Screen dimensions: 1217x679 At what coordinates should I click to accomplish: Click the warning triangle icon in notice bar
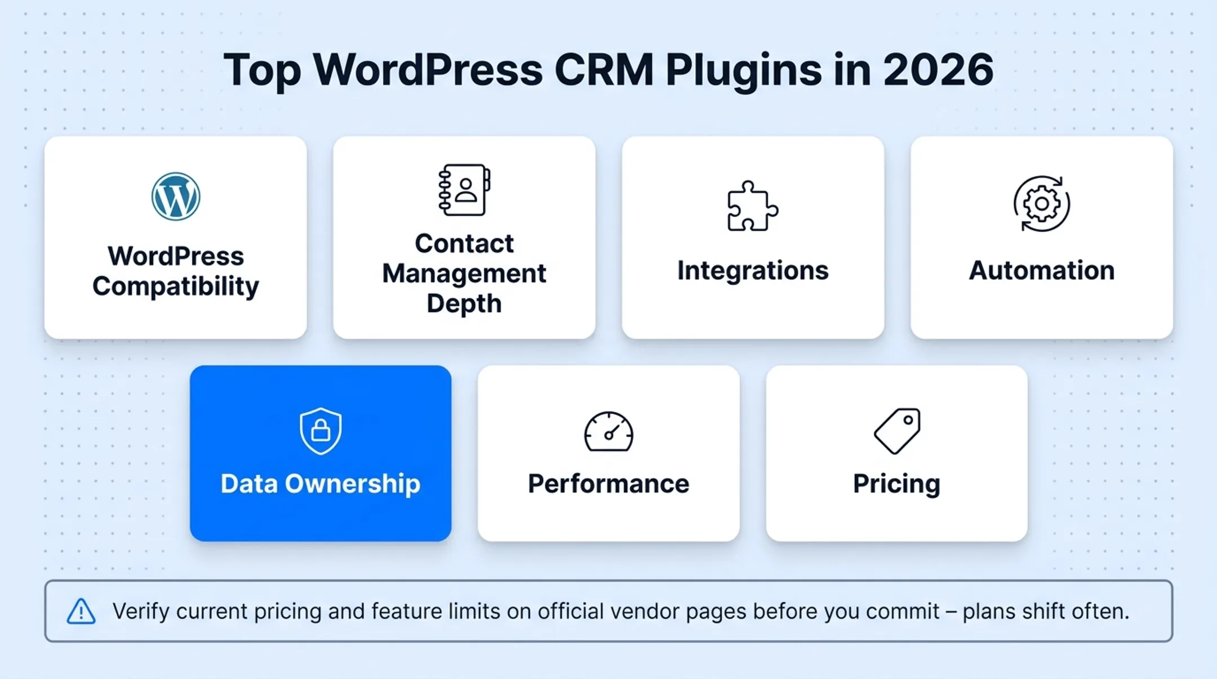click(x=81, y=611)
